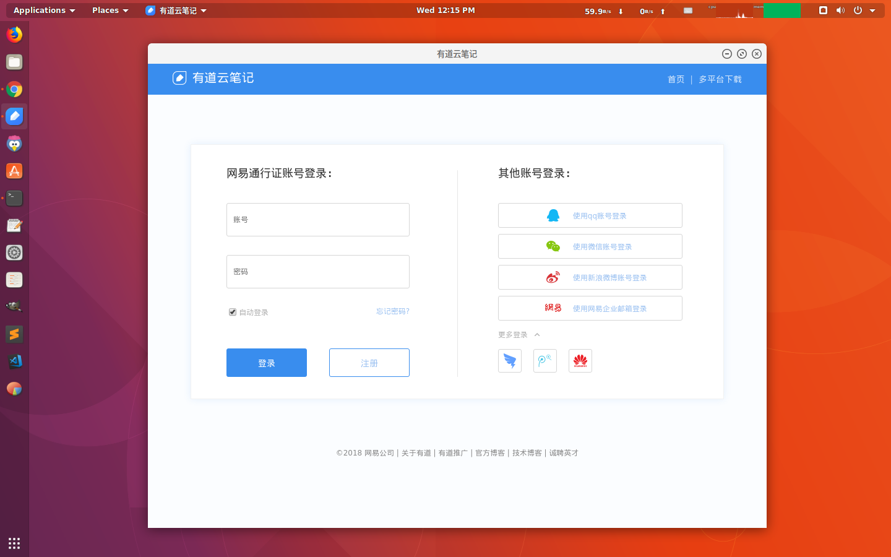
Task: Collapse the 更多登录 section chevron
Action: tap(537, 335)
